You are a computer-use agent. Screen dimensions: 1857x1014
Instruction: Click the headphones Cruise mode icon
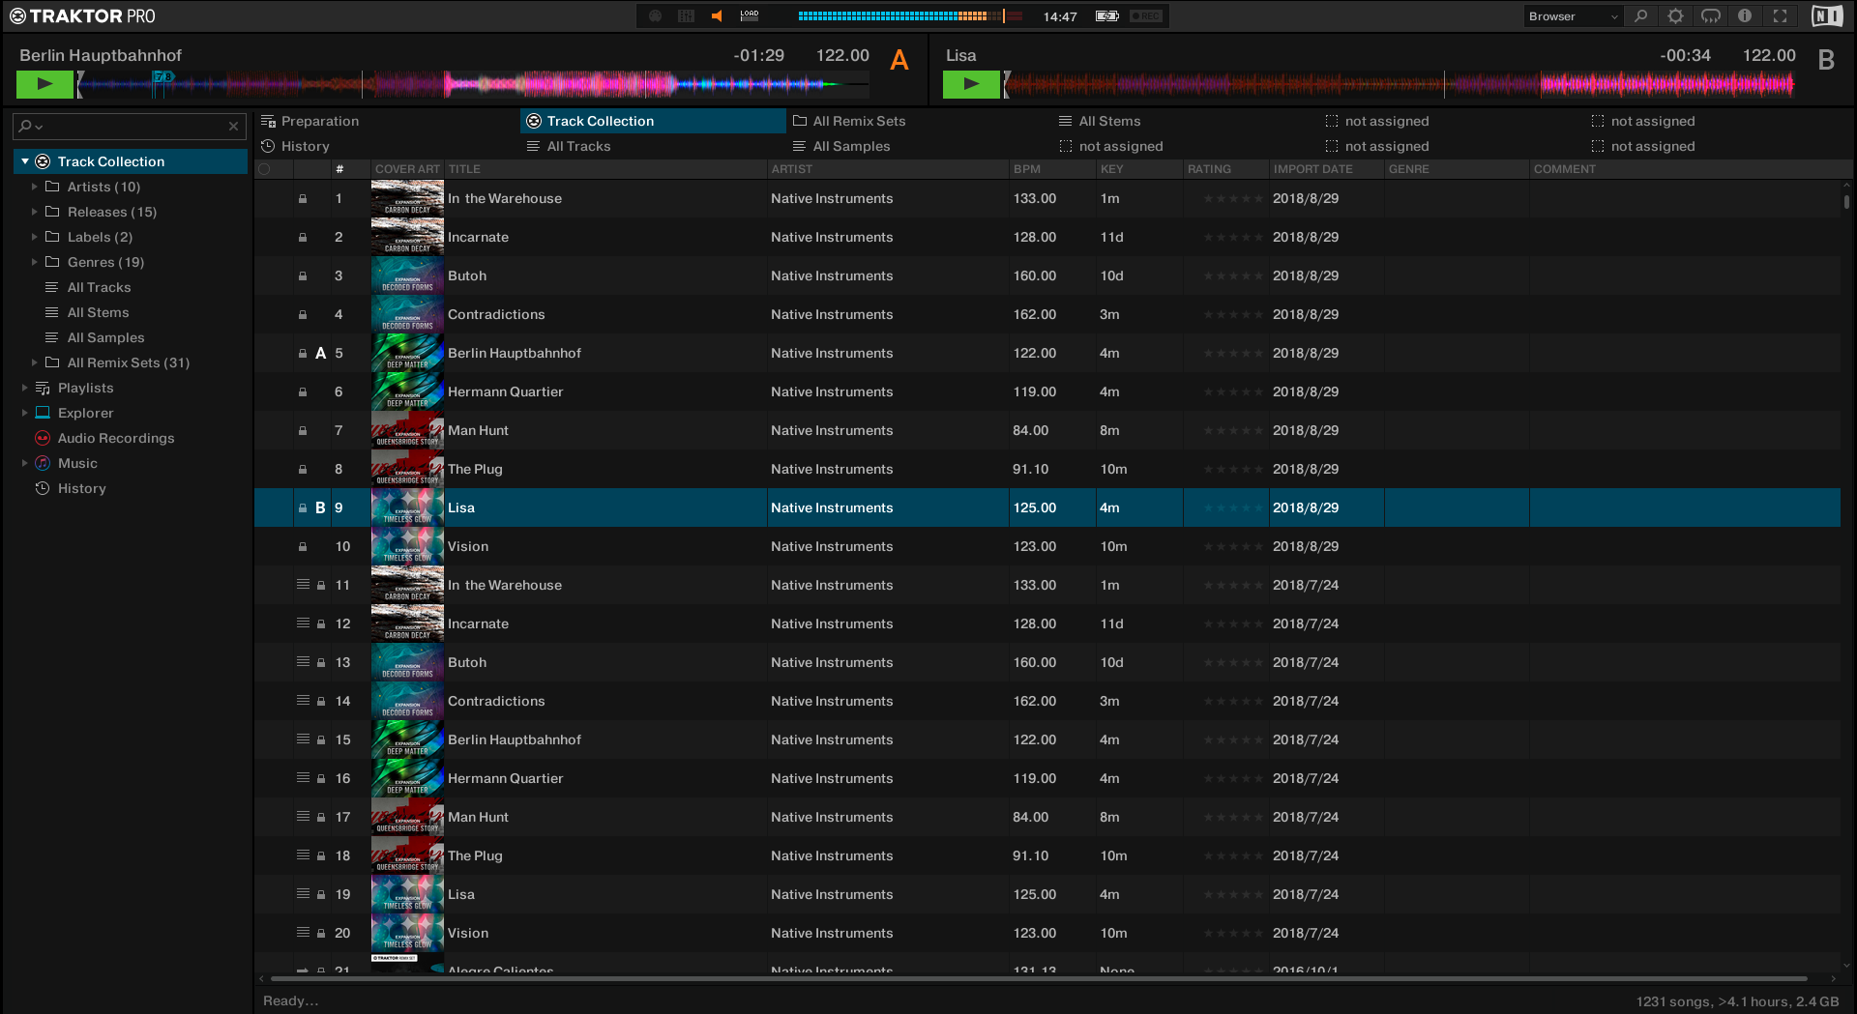click(1711, 16)
